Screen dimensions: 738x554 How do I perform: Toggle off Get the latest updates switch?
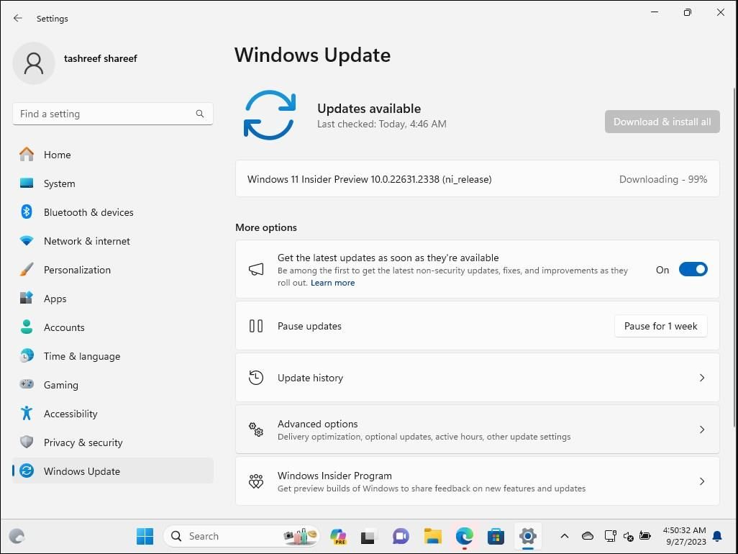point(693,269)
